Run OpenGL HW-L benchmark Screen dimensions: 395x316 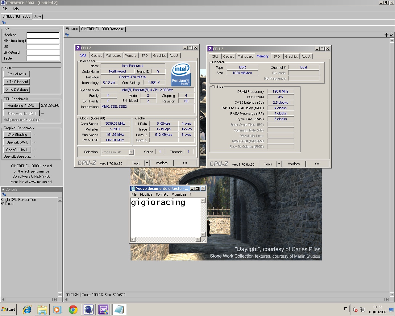(x=17, y=150)
